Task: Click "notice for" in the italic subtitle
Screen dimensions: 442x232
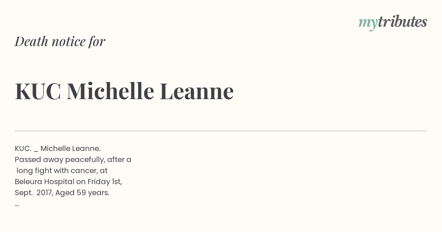Action: coord(78,41)
